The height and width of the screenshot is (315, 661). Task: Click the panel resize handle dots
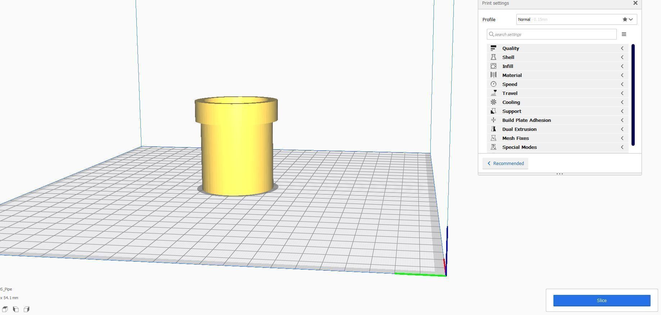point(560,174)
